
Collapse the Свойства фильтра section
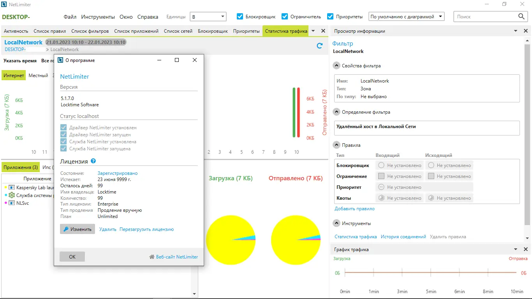point(336,66)
